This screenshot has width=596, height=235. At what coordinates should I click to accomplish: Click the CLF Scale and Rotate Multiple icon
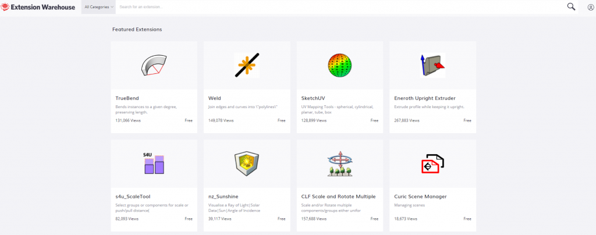pyautogui.click(x=339, y=163)
